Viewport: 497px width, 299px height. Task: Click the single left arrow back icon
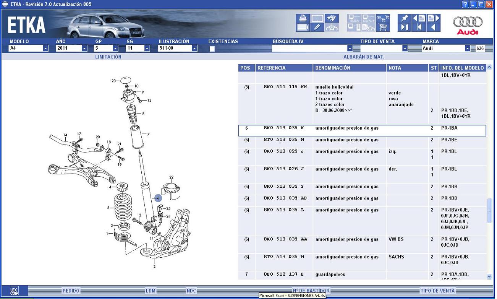pos(434,28)
